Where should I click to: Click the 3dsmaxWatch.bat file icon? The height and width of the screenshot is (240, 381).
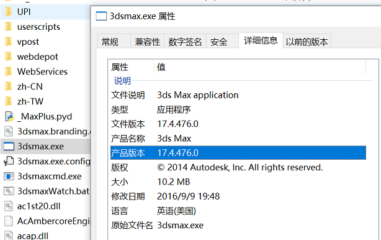click(x=9, y=191)
